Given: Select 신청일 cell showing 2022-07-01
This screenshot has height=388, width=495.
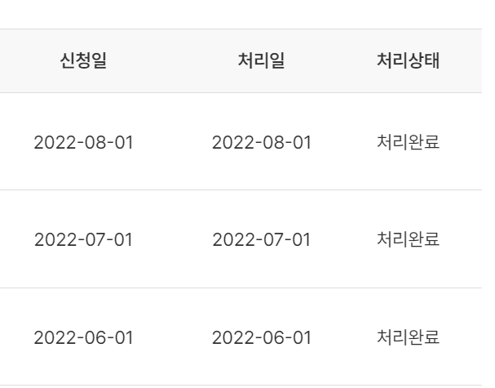Looking at the screenshot, I should coord(83,239).
